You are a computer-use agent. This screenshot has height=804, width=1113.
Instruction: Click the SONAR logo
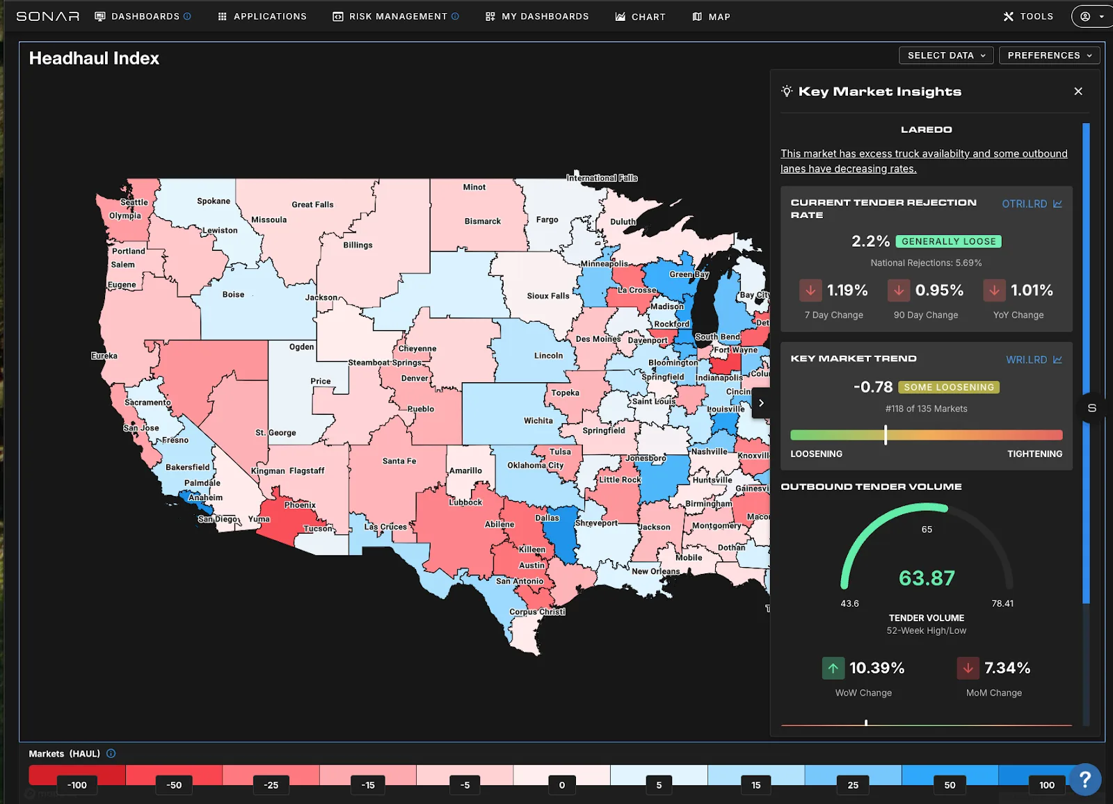(x=47, y=17)
